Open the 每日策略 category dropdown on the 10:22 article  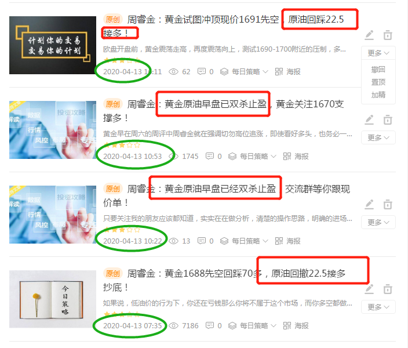click(244, 241)
